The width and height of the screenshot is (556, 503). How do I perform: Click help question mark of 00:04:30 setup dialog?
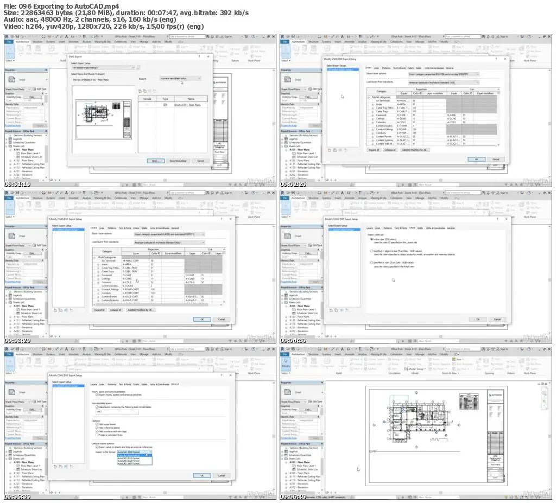497,219
